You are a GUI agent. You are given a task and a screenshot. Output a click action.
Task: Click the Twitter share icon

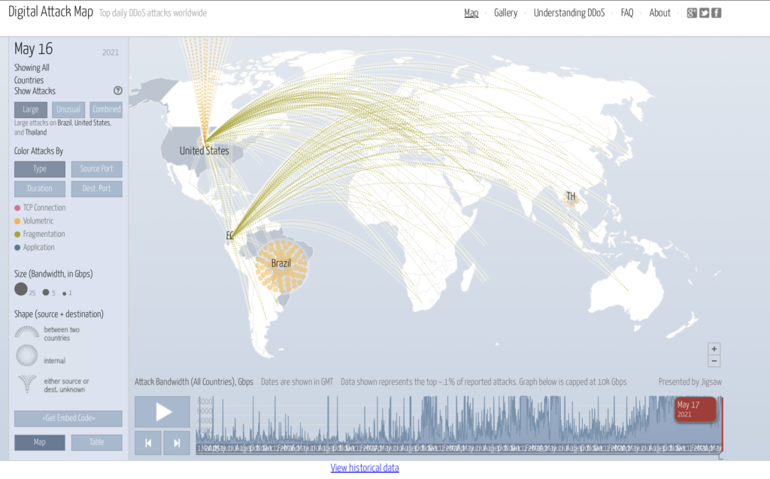(704, 13)
